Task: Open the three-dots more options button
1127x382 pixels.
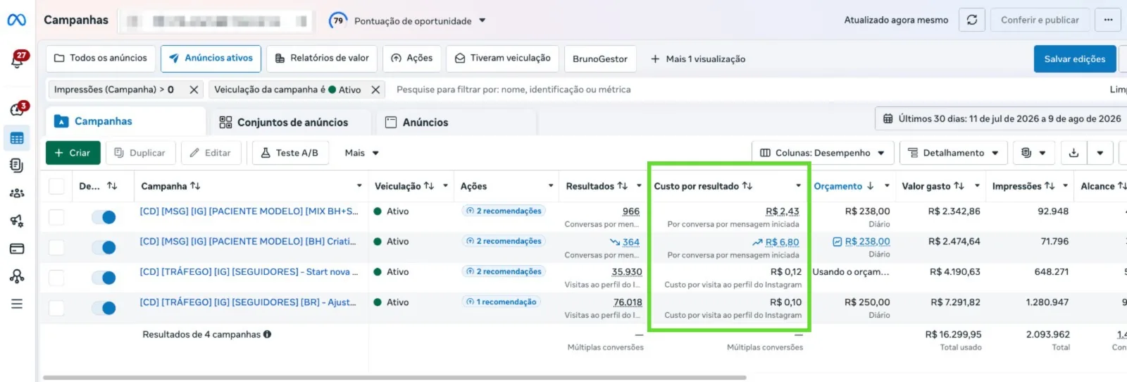Action: (x=1108, y=20)
